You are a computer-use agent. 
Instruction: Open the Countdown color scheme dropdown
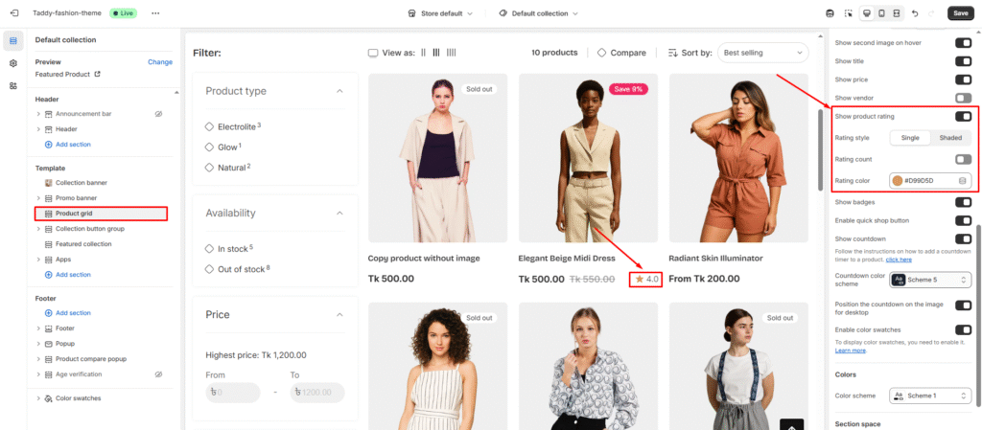930,280
